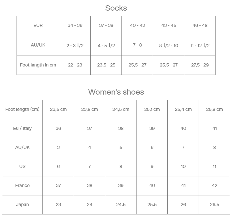
Task: Select the 27,5 - 29 foot length cell
Action: 200,65
